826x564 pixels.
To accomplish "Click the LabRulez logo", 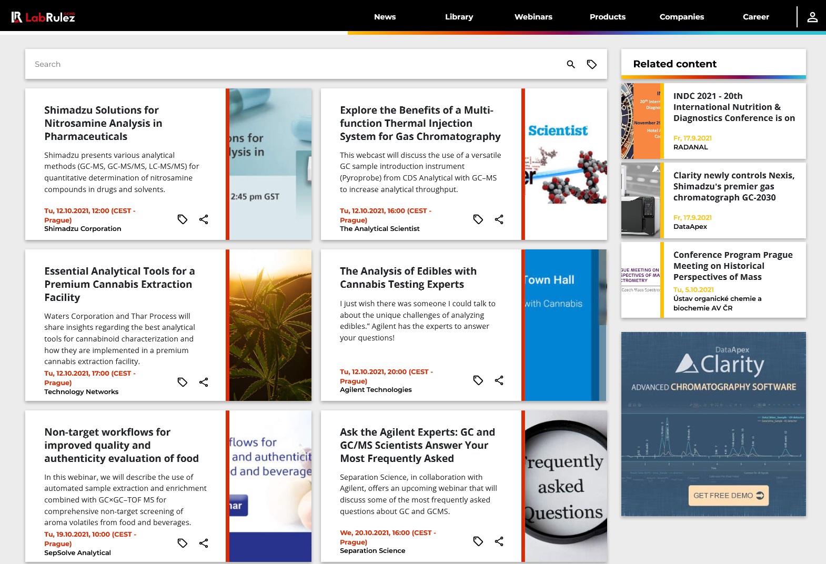I will [x=43, y=17].
